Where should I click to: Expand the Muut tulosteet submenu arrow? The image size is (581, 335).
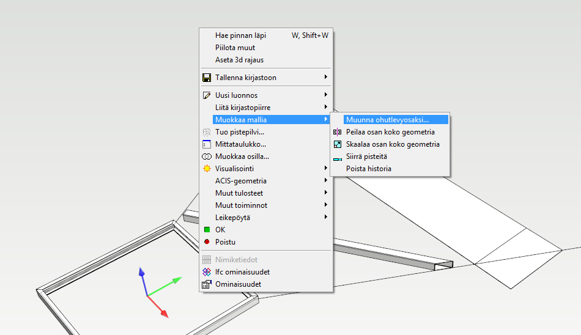(x=326, y=193)
